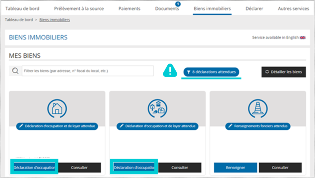Viewport: 315px width, 178px height.
Task: Toggle the 8 déclarations attendues filter
Action: (211, 72)
